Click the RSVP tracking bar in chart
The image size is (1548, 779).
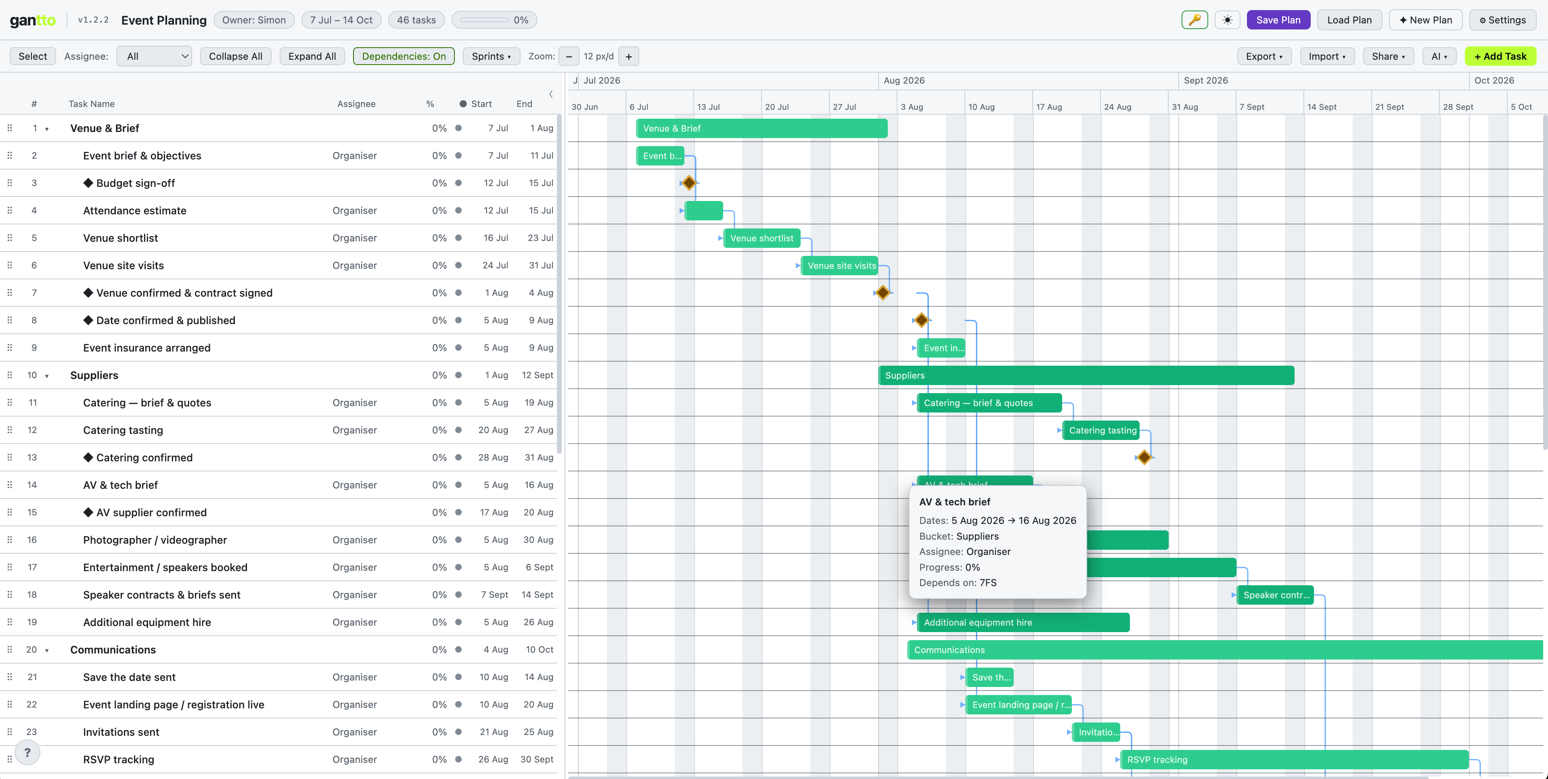(1295, 759)
